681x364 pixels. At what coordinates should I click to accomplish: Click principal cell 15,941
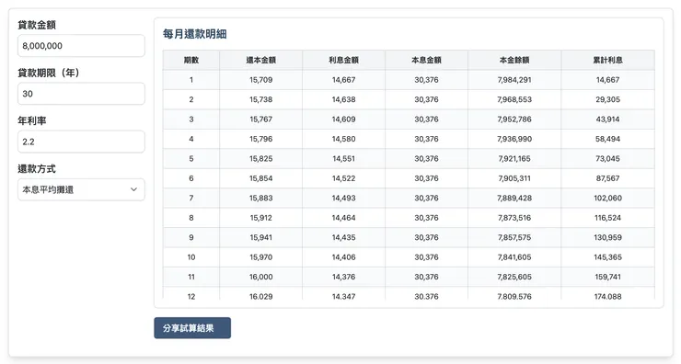261,237
